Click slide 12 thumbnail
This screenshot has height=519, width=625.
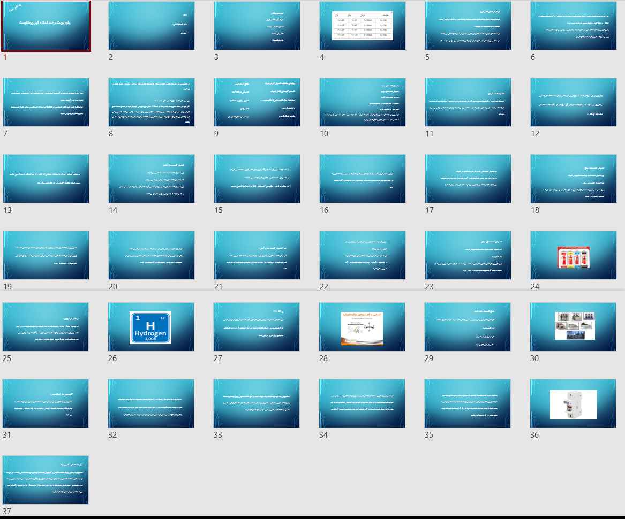tap(573, 102)
